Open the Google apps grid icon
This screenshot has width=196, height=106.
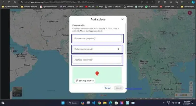point(184,13)
